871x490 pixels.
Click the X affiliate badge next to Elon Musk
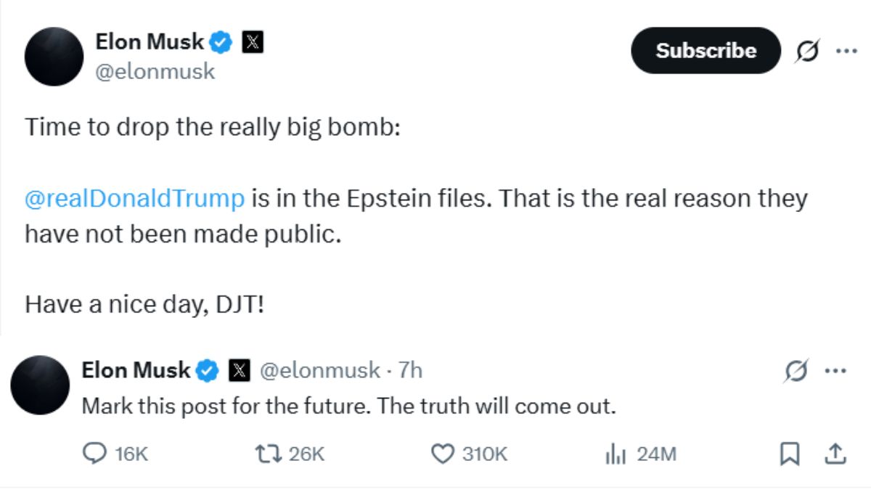click(x=252, y=41)
